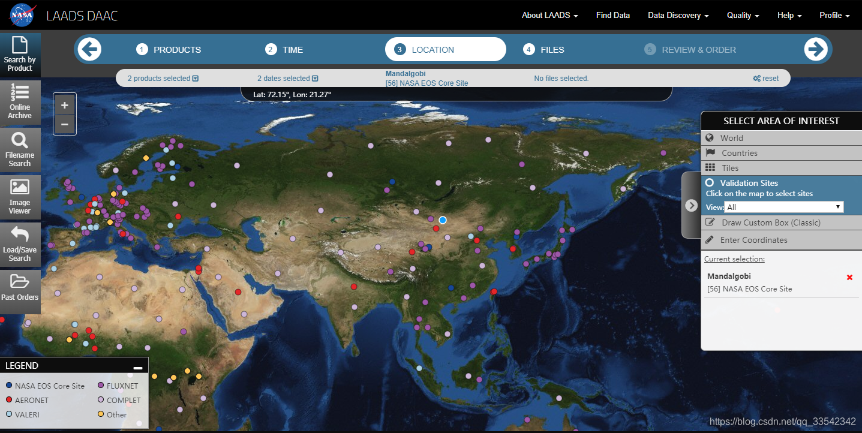
Task: Zoom in the map with plus button
Action: [65, 105]
